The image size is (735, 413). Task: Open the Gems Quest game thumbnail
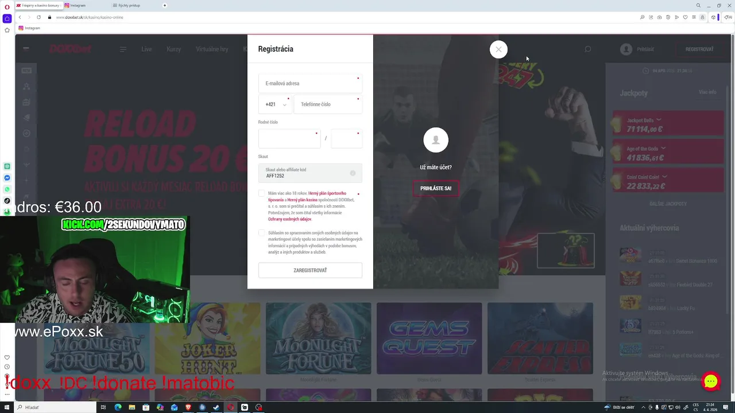tap(429, 338)
